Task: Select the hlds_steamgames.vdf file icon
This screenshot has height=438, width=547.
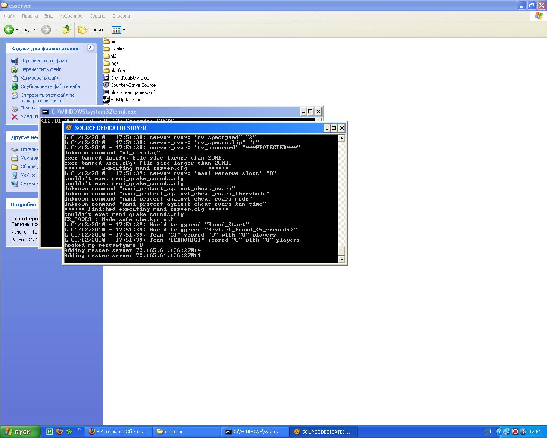Action: pos(106,92)
